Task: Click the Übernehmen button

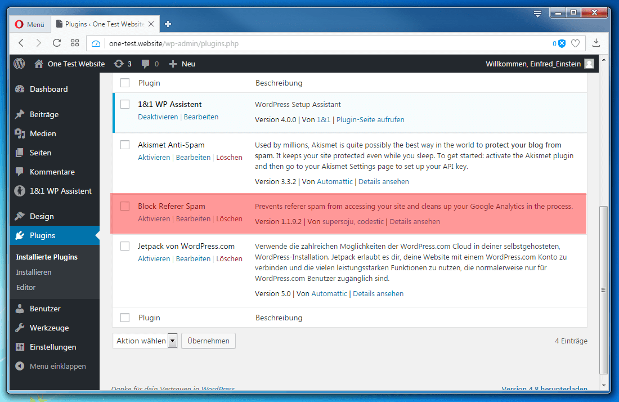Action: 208,341
